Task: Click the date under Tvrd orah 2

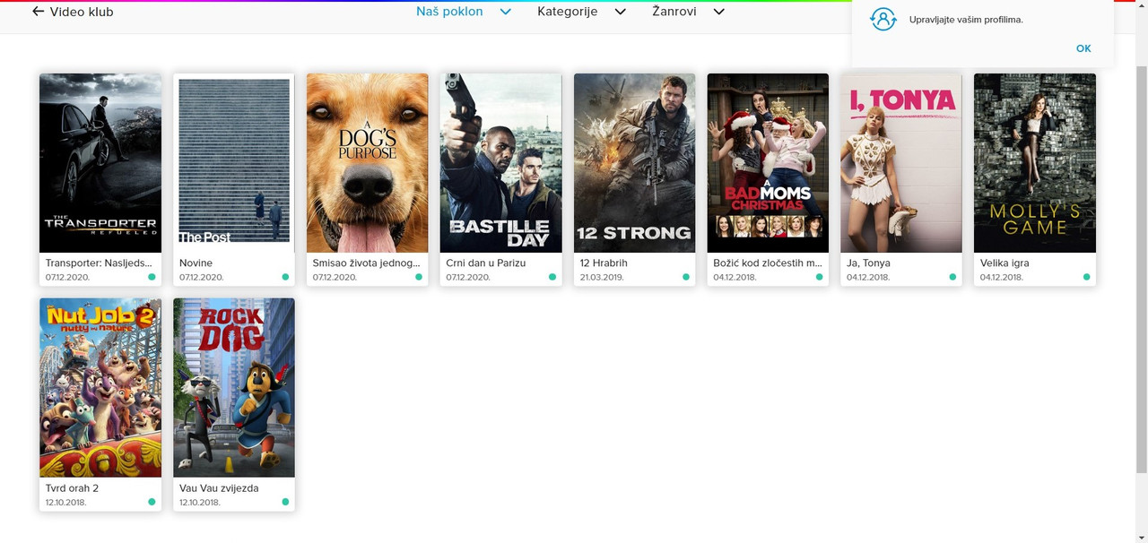Action: [x=66, y=503]
